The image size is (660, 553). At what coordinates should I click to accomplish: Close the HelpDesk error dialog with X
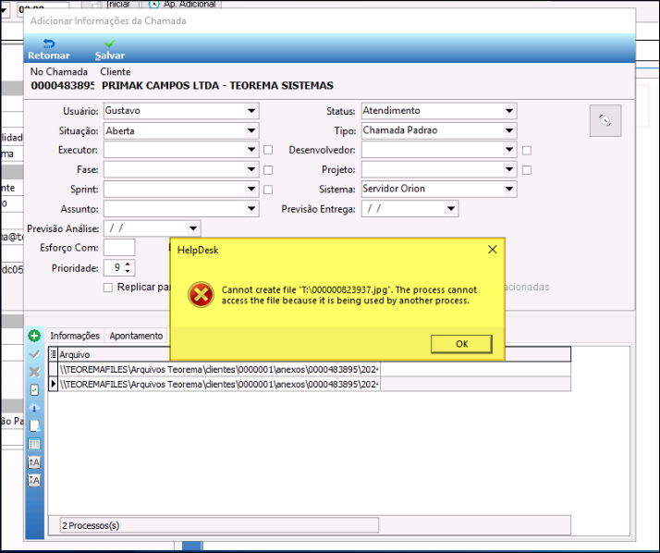tap(493, 250)
